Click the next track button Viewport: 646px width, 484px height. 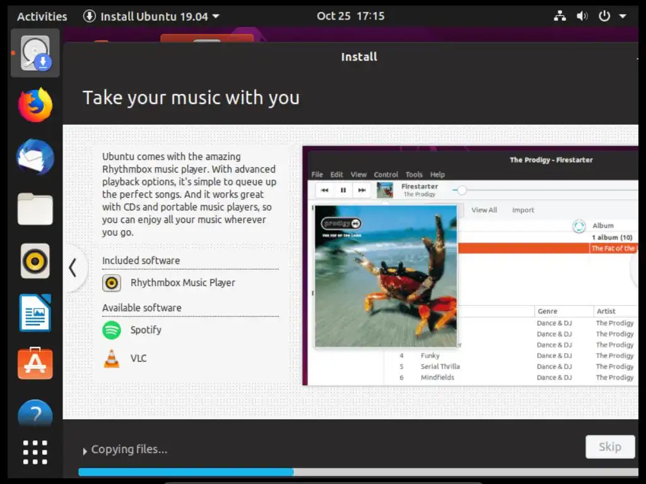[x=361, y=190]
